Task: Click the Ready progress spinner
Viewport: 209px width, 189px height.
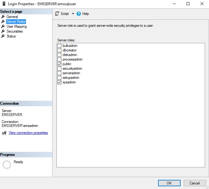Action: [x=7, y=165]
